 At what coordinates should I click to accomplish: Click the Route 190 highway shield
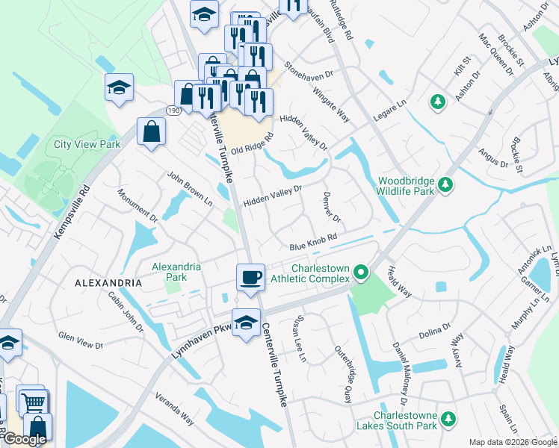pyautogui.click(x=173, y=111)
